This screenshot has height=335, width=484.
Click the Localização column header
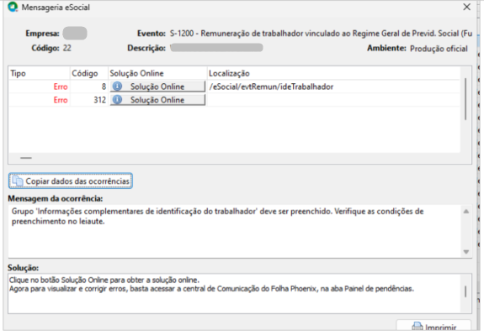tap(333, 73)
